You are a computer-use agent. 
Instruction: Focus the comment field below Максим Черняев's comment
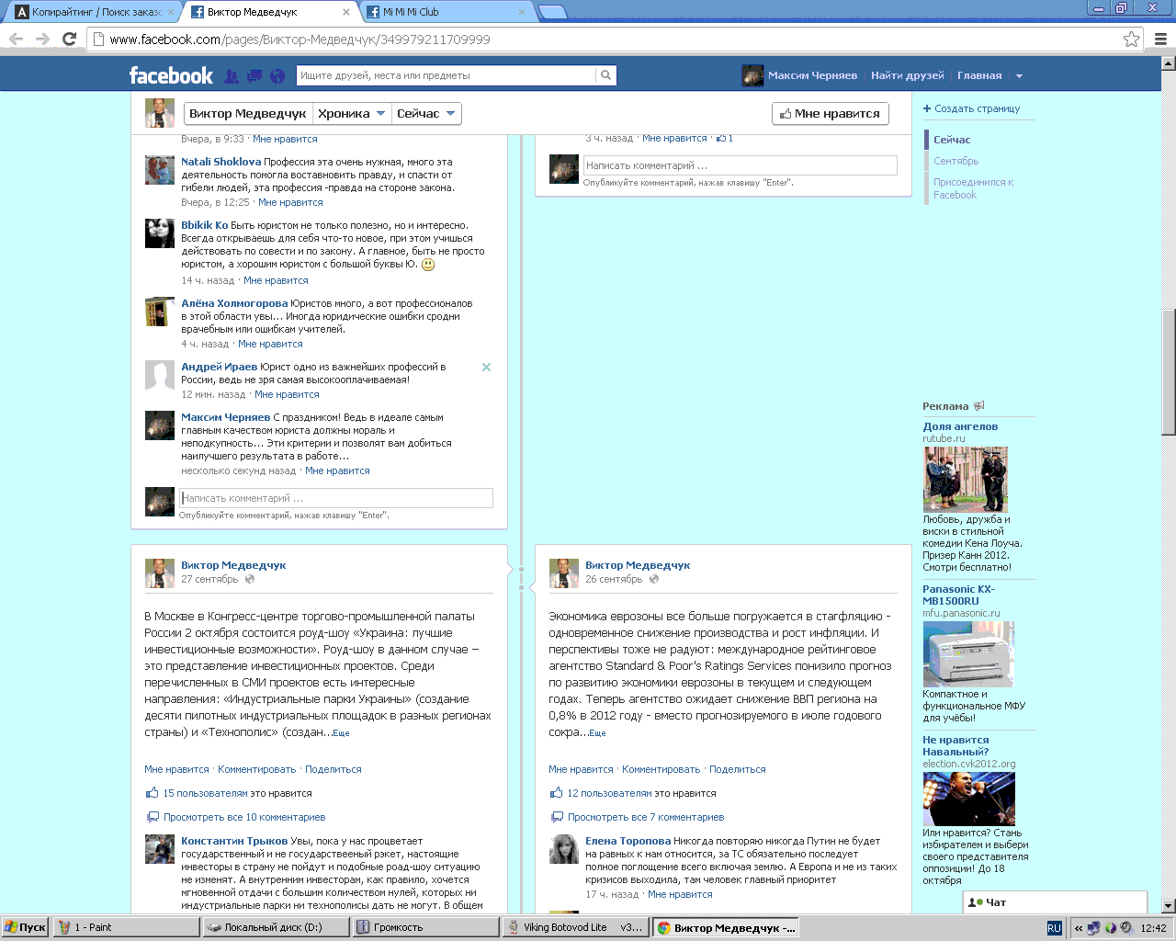click(336, 498)
